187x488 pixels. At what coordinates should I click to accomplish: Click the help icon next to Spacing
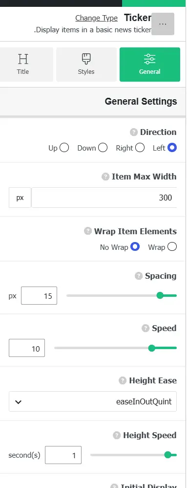click(139, 276)
